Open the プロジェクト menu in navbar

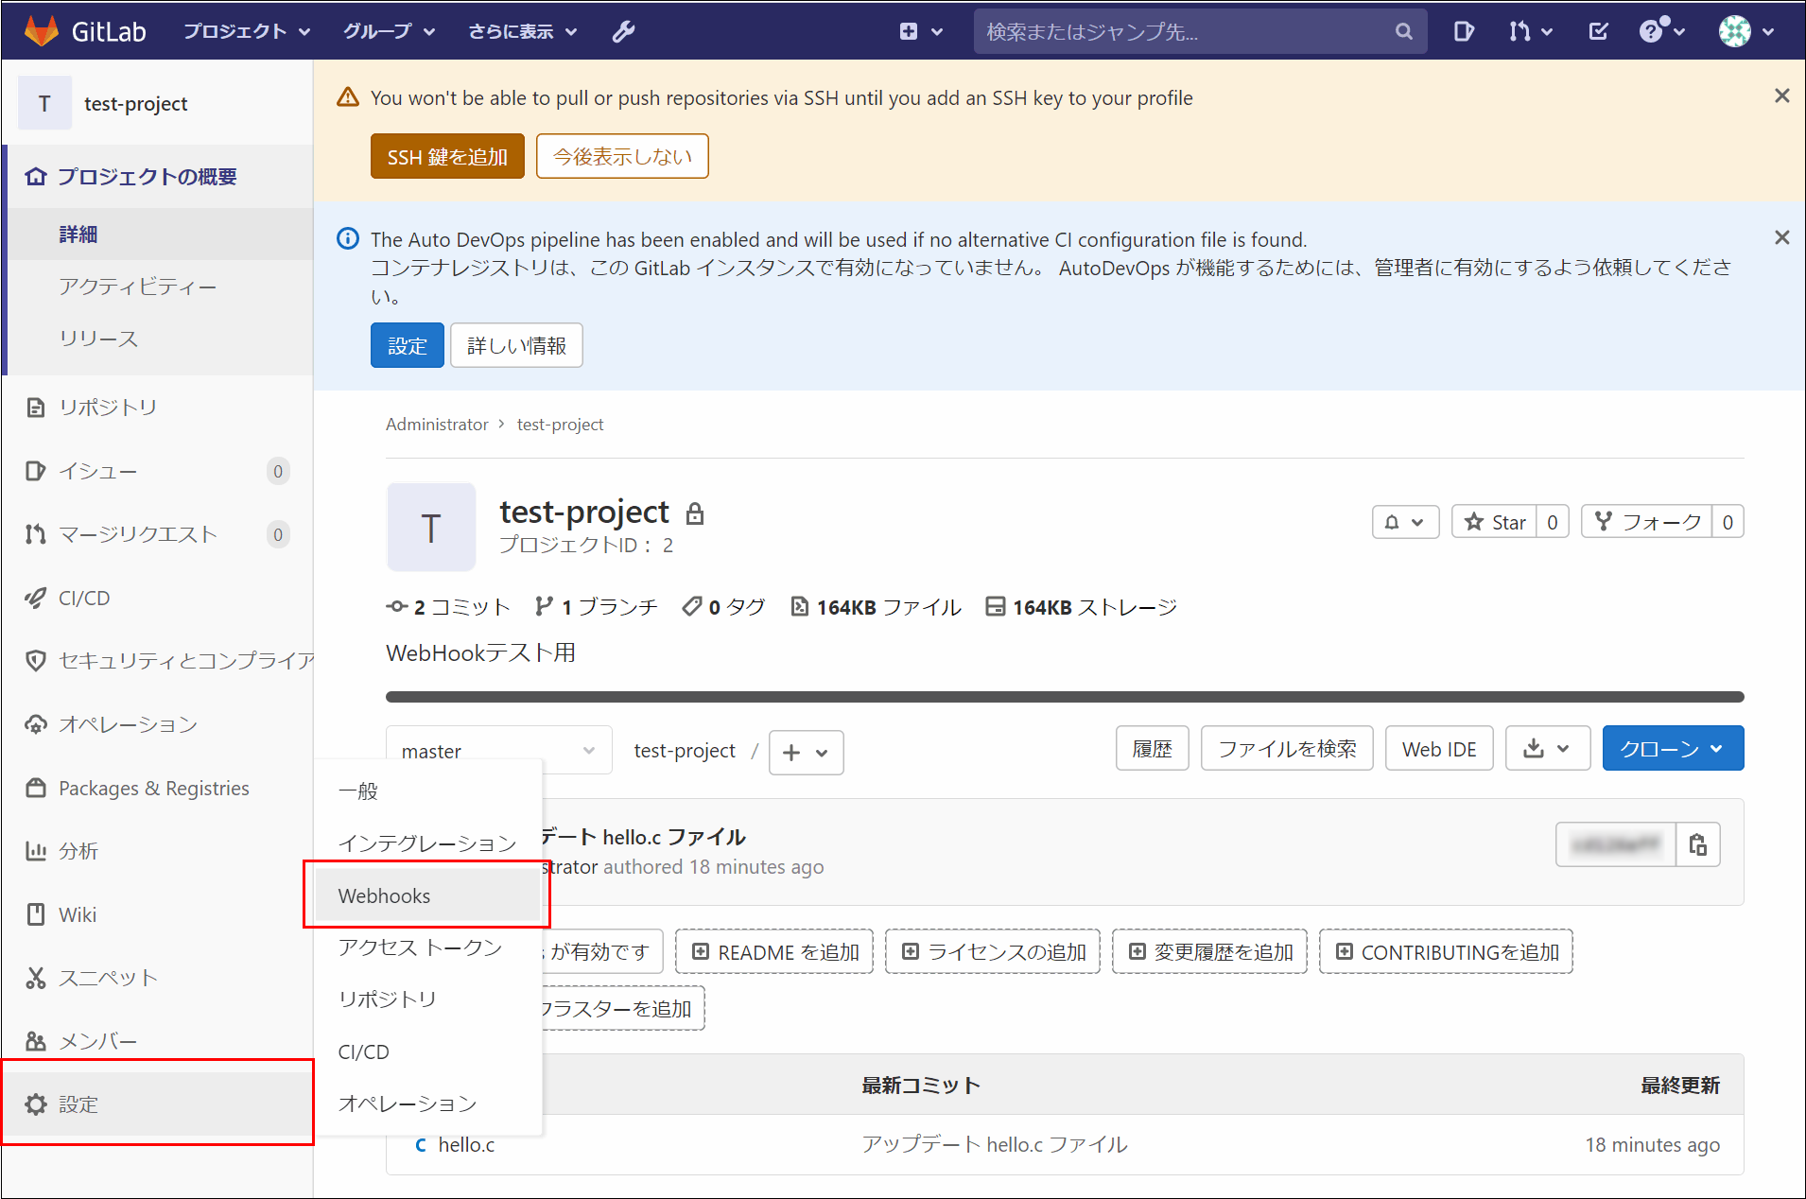click(x=247, y=31)
